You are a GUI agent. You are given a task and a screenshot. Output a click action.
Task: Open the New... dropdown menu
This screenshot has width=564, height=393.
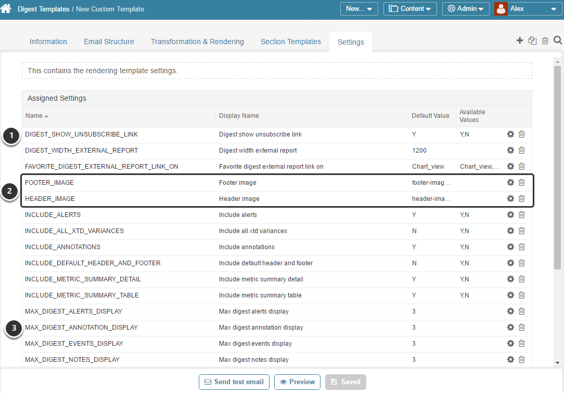point(359,9)
